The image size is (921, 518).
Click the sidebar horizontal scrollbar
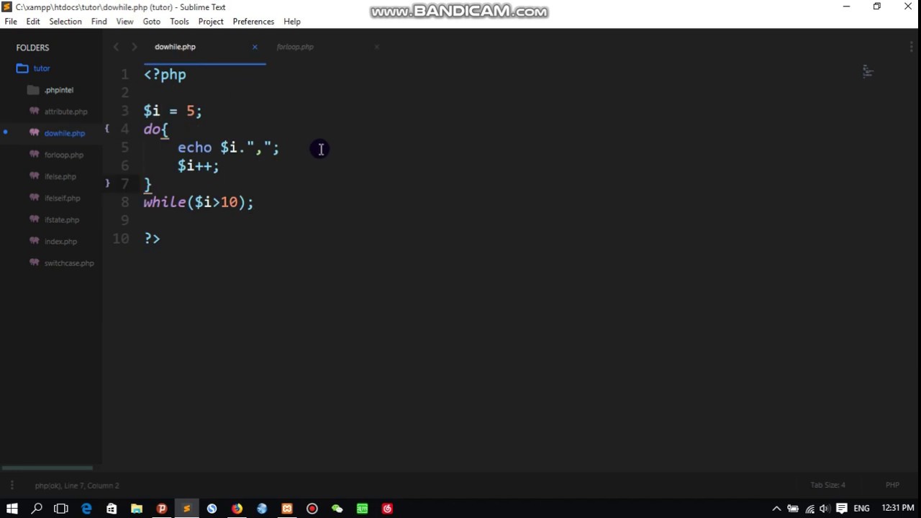47,468
